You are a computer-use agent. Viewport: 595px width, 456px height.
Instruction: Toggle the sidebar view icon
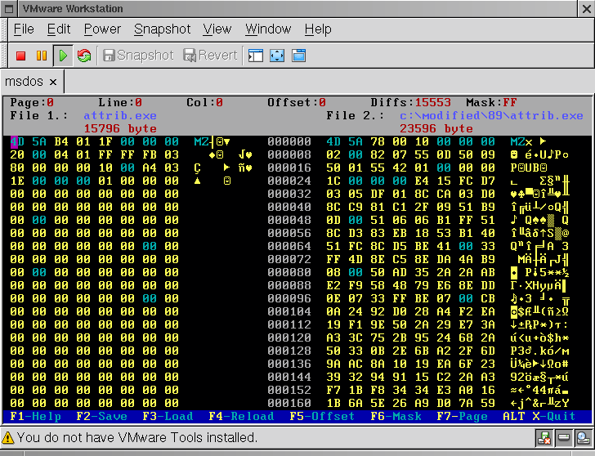point(256,56)
